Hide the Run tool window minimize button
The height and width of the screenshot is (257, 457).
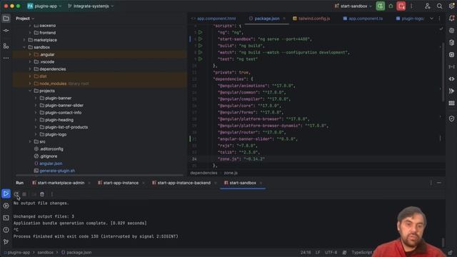point(439,183)
